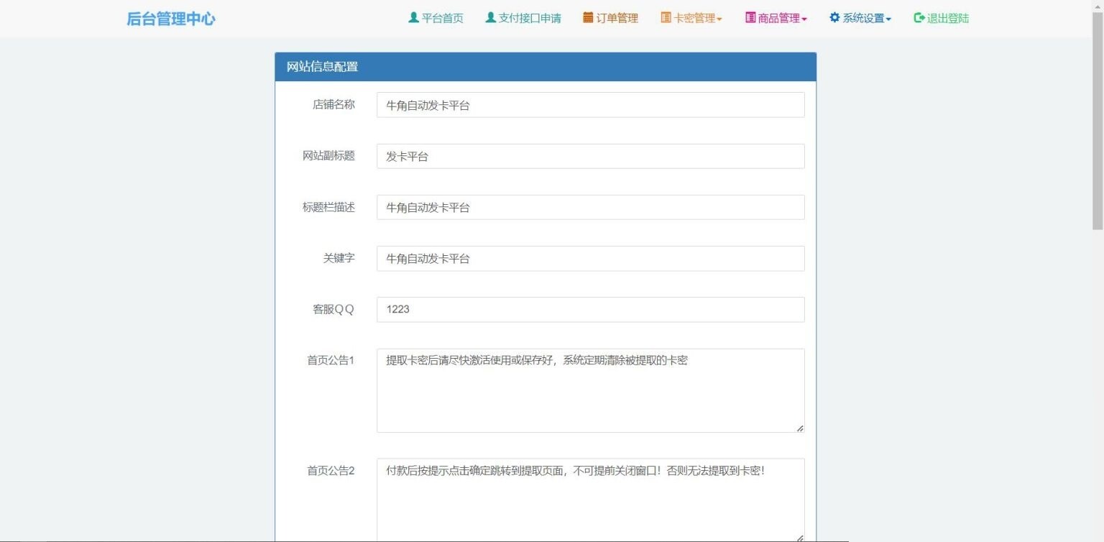Screen dimensions: 1104x542
Task: Click the 首页公告1 textarea resize handle
Action: [800, 428]
